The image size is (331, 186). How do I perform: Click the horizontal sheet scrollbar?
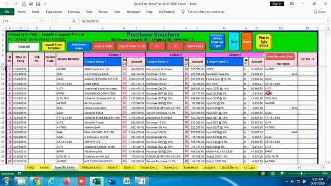[310, 167]
